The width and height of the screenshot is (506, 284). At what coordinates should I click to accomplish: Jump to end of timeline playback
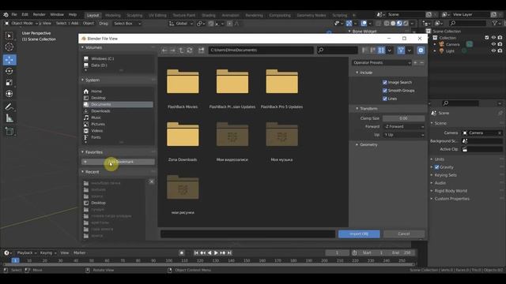(x=229, y=253)
